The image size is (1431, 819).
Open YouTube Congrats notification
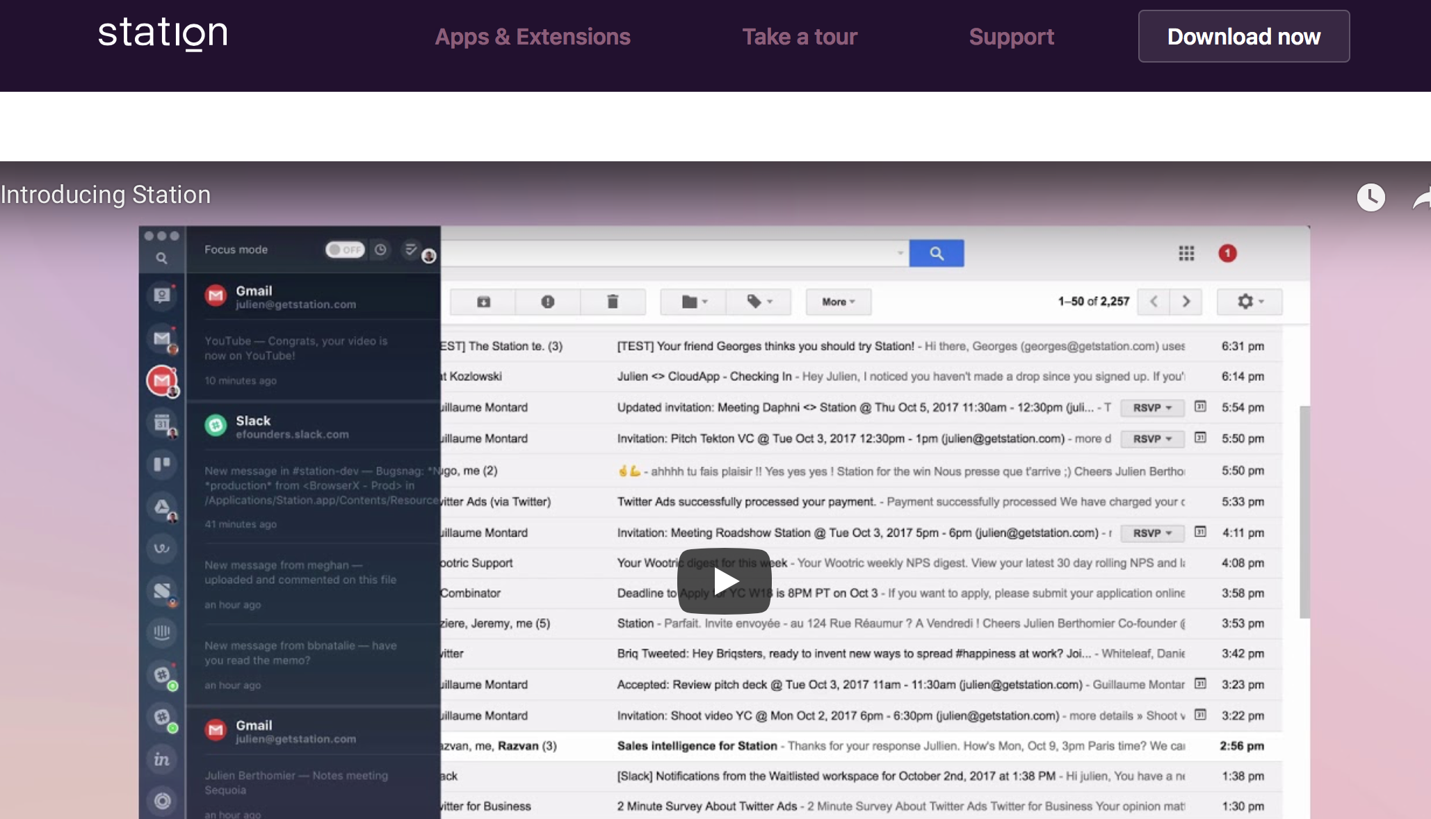click(x=314, y=360)
